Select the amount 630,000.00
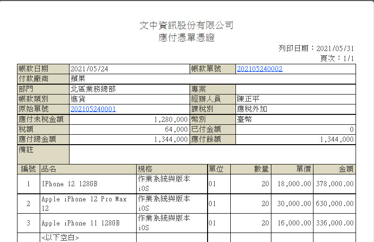 (335, 204)
